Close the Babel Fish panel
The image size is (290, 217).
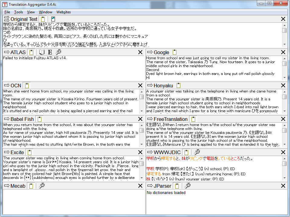pos(140,119)
